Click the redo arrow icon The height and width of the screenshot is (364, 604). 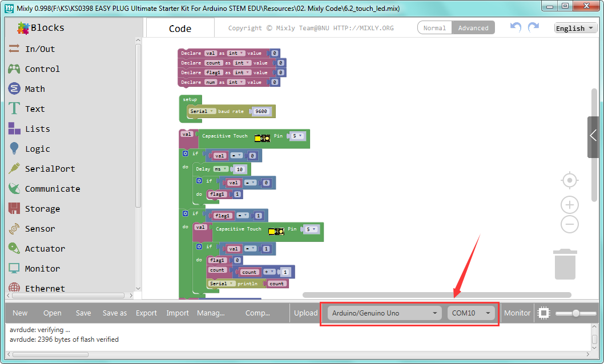pyautogui.click(x=534, y=27)
